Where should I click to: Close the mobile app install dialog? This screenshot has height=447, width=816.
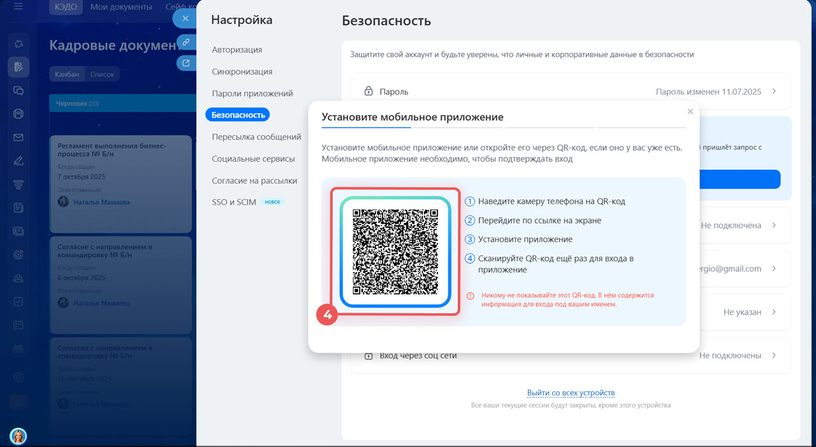690,111
